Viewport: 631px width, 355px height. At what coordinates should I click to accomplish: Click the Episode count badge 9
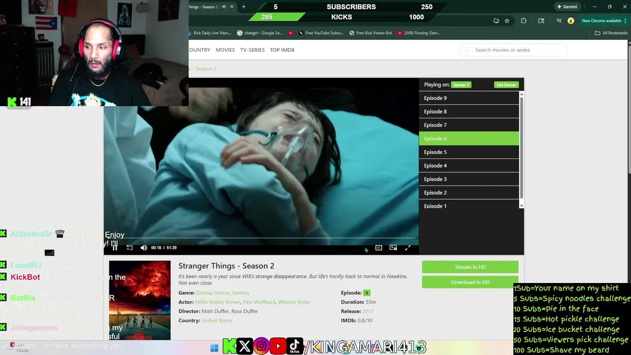tap(366, 293)
